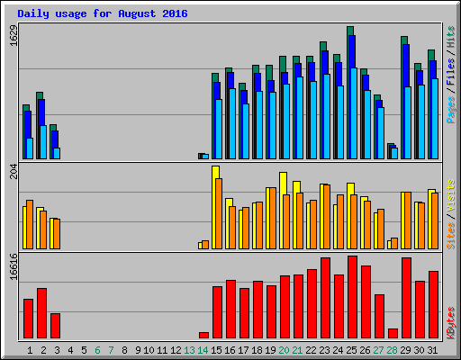The image size is (461, 360).
Task: Click green weekend day label 6
Action: 97,350
